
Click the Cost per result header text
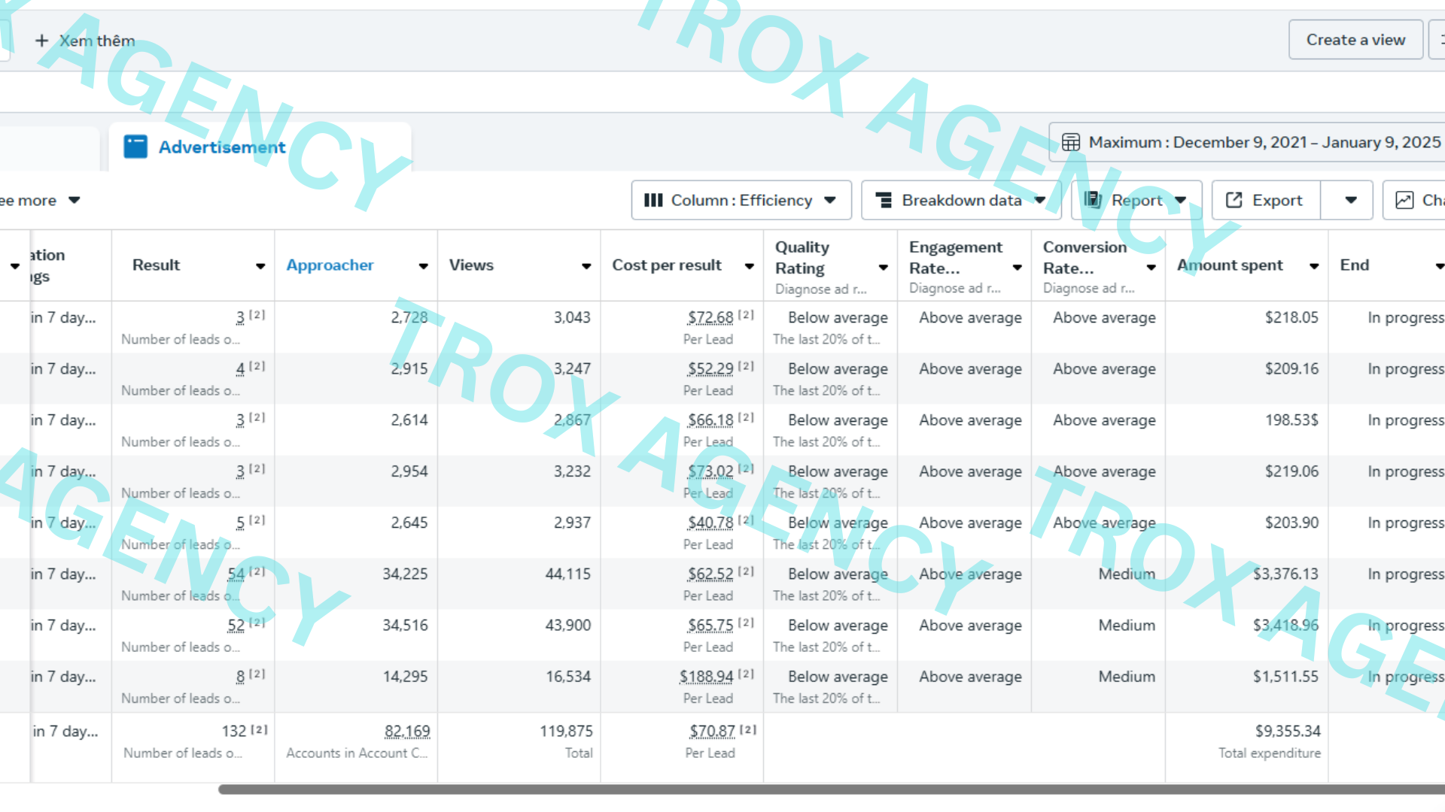[667, 265]
